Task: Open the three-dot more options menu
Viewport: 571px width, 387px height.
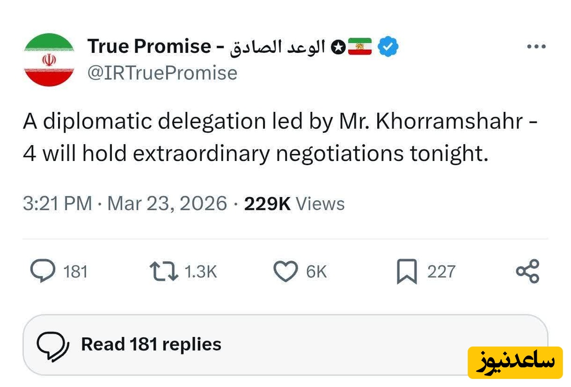Action: [x=537, y=47]
